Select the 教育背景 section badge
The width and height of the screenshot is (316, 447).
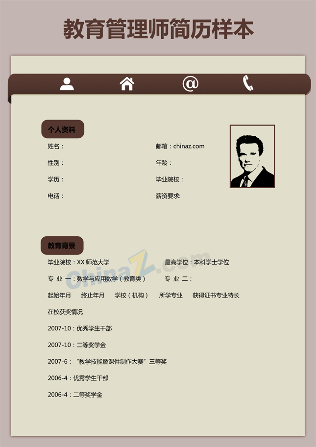(x=62, y=246)
